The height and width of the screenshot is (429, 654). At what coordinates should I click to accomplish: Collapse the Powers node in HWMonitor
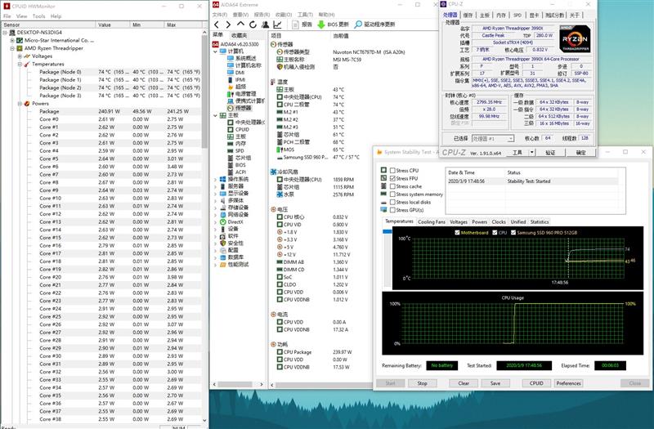[19, 104]
